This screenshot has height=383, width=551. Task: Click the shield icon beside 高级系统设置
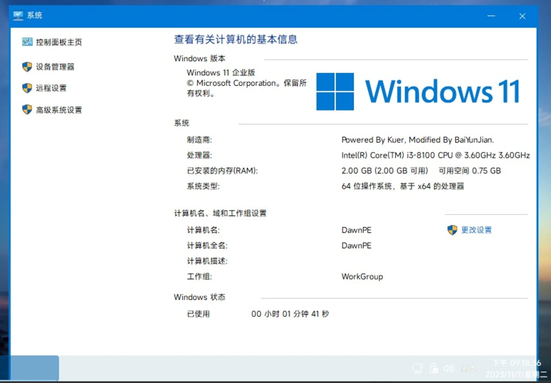pos(27,110)
